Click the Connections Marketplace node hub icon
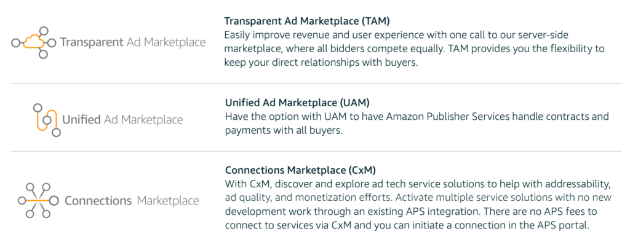630x245 pixels. coord(39,200)
